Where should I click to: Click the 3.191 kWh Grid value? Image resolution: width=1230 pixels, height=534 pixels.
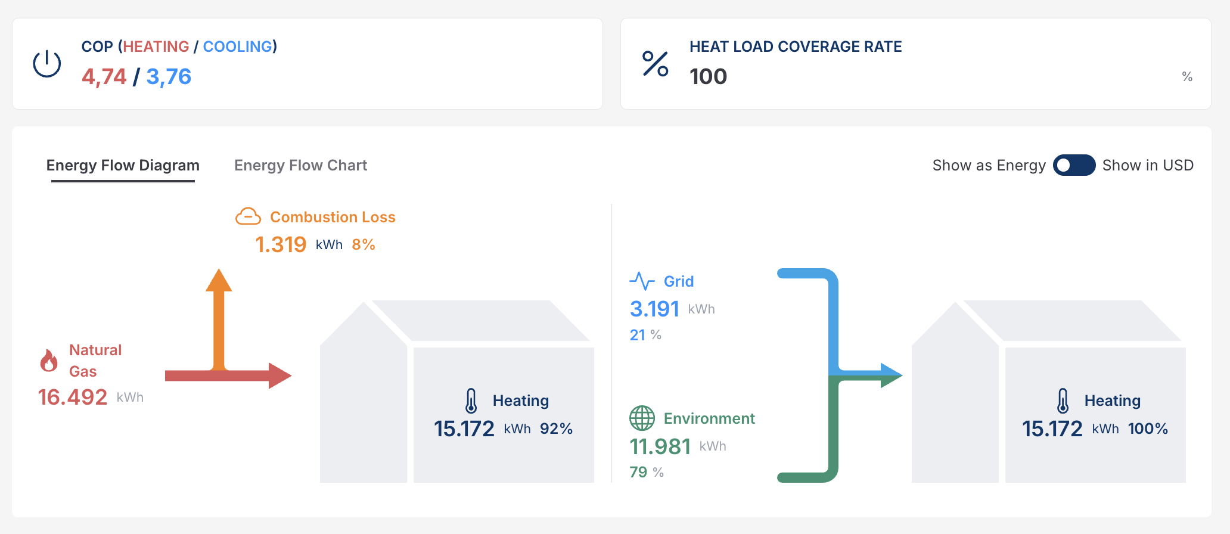click(654, 309)
